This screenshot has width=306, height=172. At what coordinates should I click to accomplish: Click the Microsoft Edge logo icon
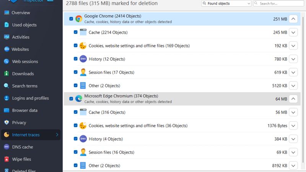point(79,99)
